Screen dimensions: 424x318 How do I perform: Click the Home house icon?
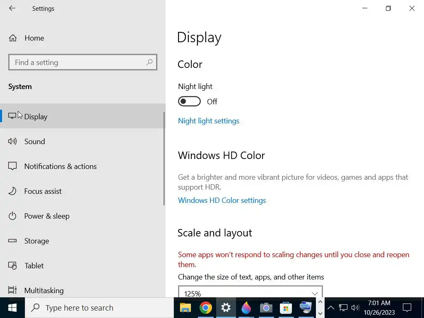(13, 38)
